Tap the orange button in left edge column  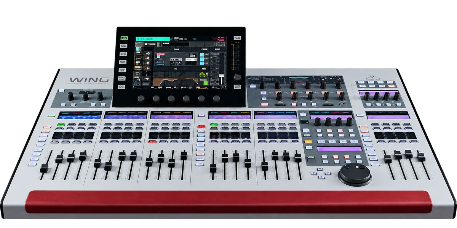pos(47,127)
